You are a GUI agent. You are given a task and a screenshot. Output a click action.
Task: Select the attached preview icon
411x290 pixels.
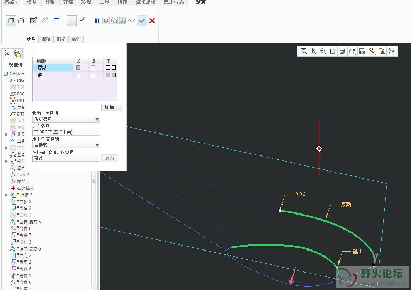tap(122, 20)
